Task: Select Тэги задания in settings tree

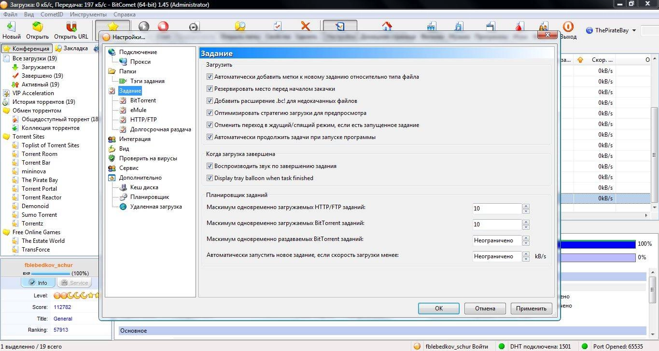Action: click(147, 81)
